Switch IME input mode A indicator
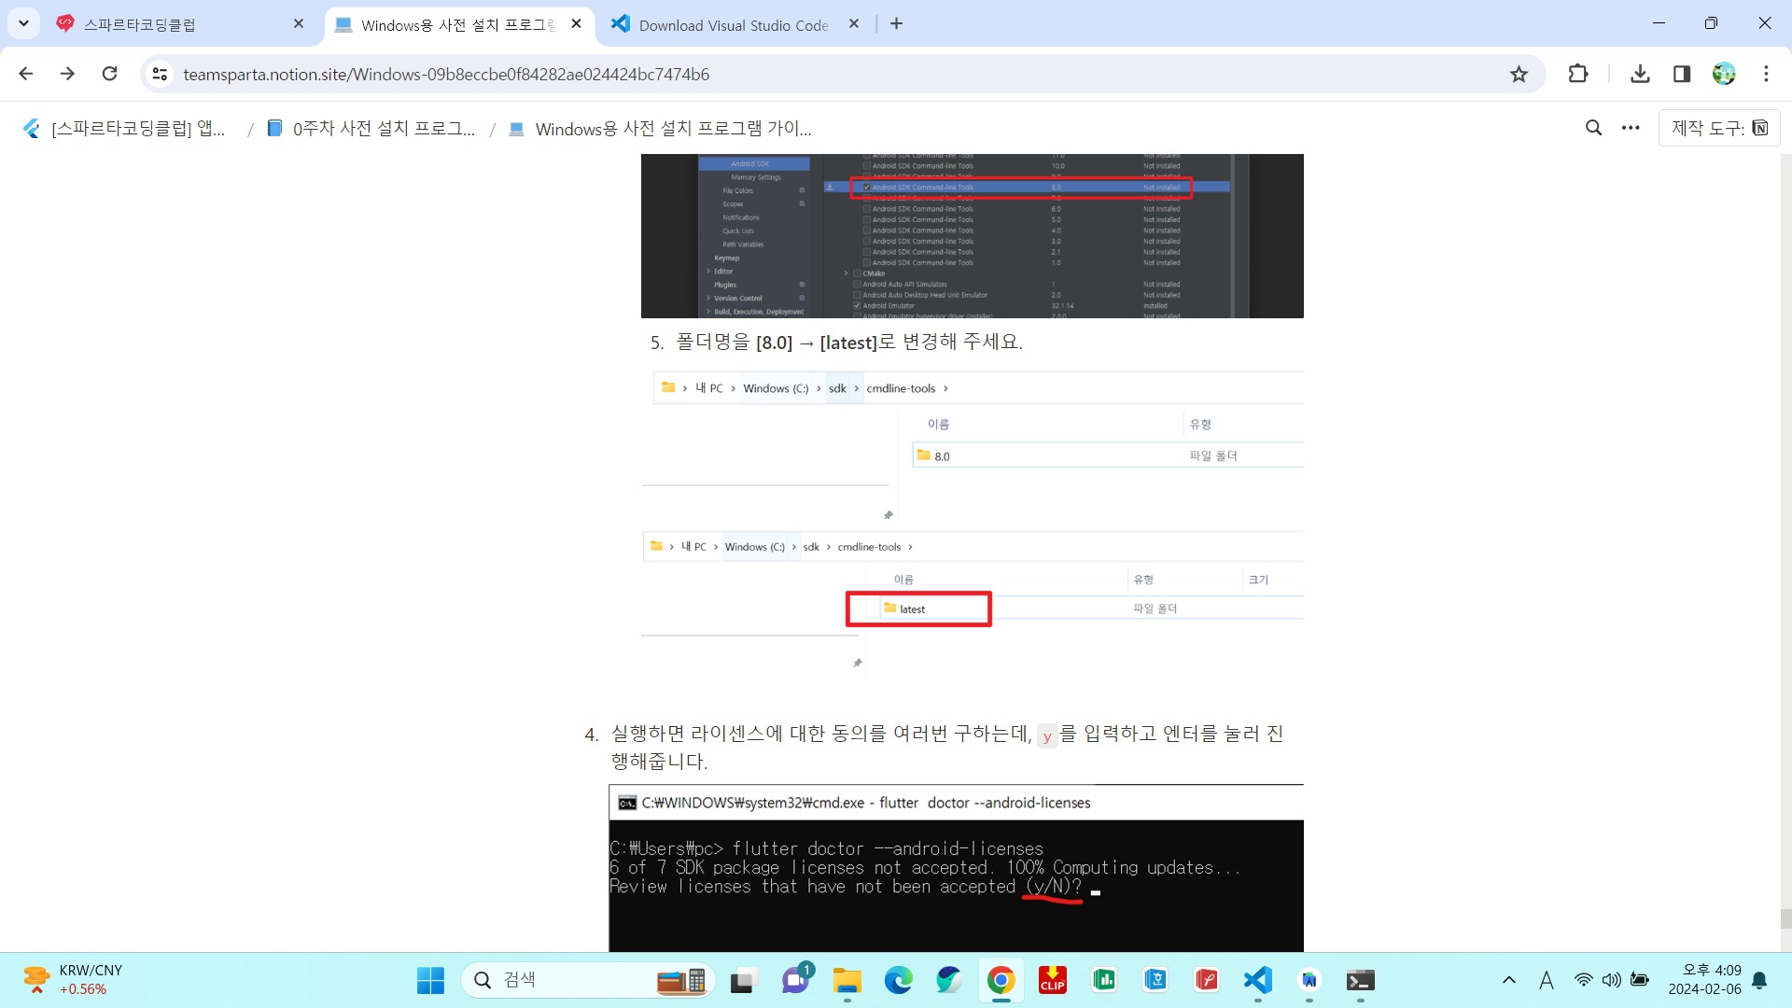This screenshot has width=1792, height=1008. [1547, 980]
